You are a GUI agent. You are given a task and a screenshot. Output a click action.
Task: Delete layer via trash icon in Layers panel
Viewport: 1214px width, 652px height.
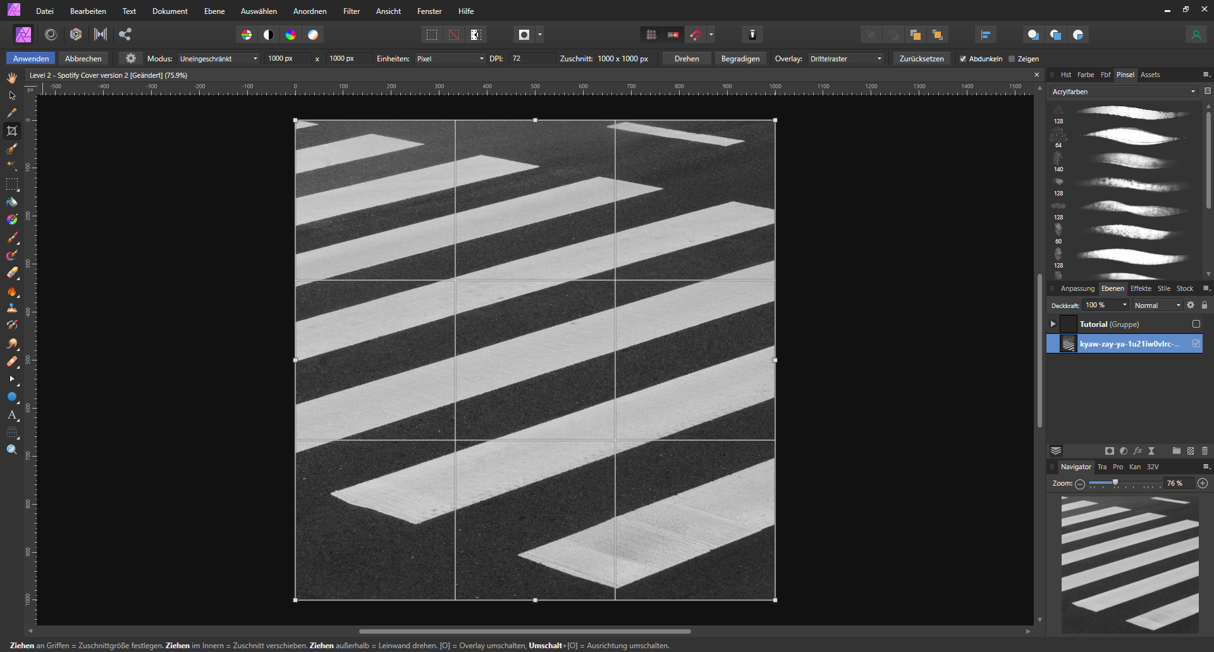pyautogui.click(x=1205, y=450)
